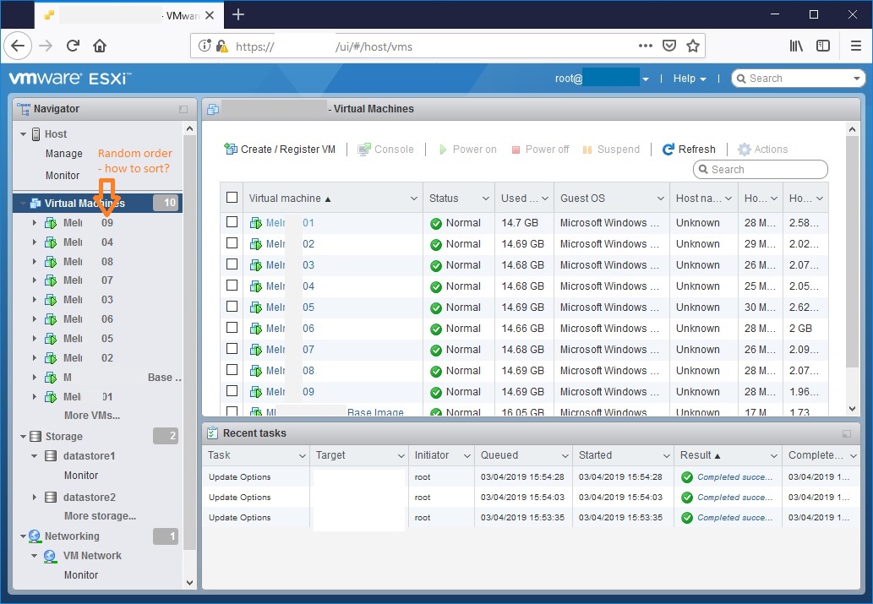Click the Host server icon in Navigator
This screenshot has height=604, width=873.
[x=35, y=134]
